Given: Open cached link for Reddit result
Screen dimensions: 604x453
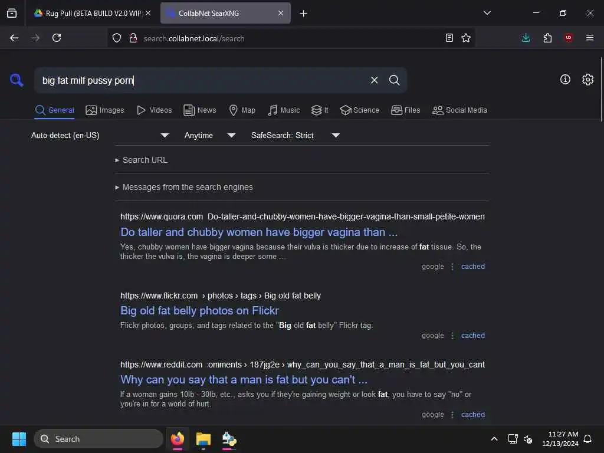Looking at the screenshot, I should click(x=473, y=415).
